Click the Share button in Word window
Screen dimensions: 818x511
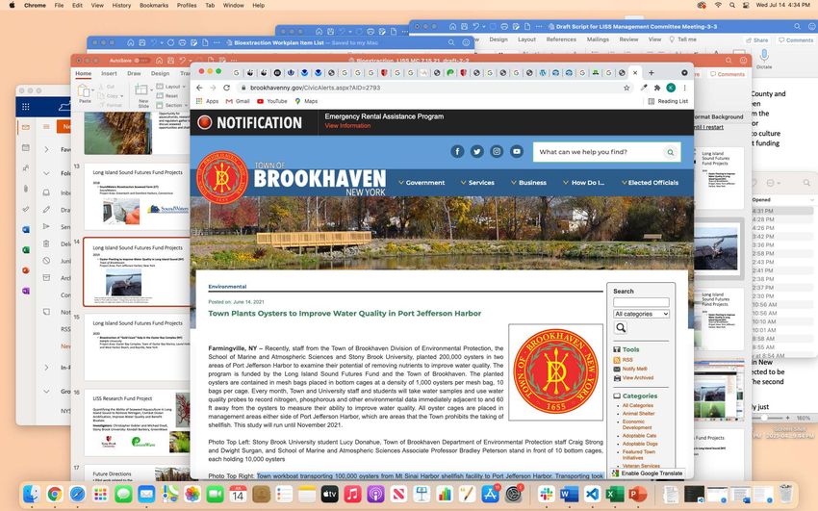point(757,40)
